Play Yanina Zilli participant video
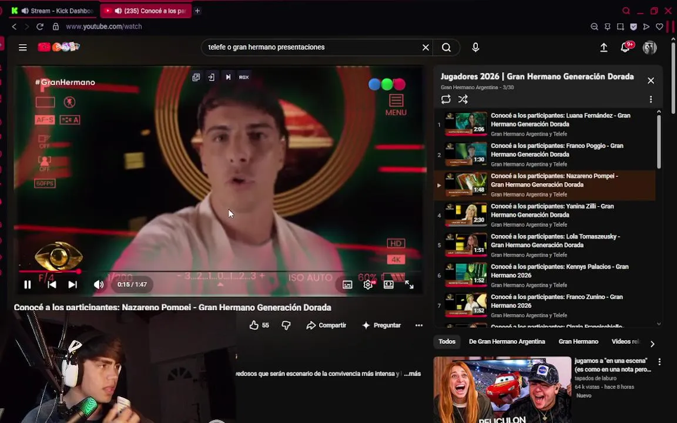Screen dimensions: 677x423 tap(545, 215)
